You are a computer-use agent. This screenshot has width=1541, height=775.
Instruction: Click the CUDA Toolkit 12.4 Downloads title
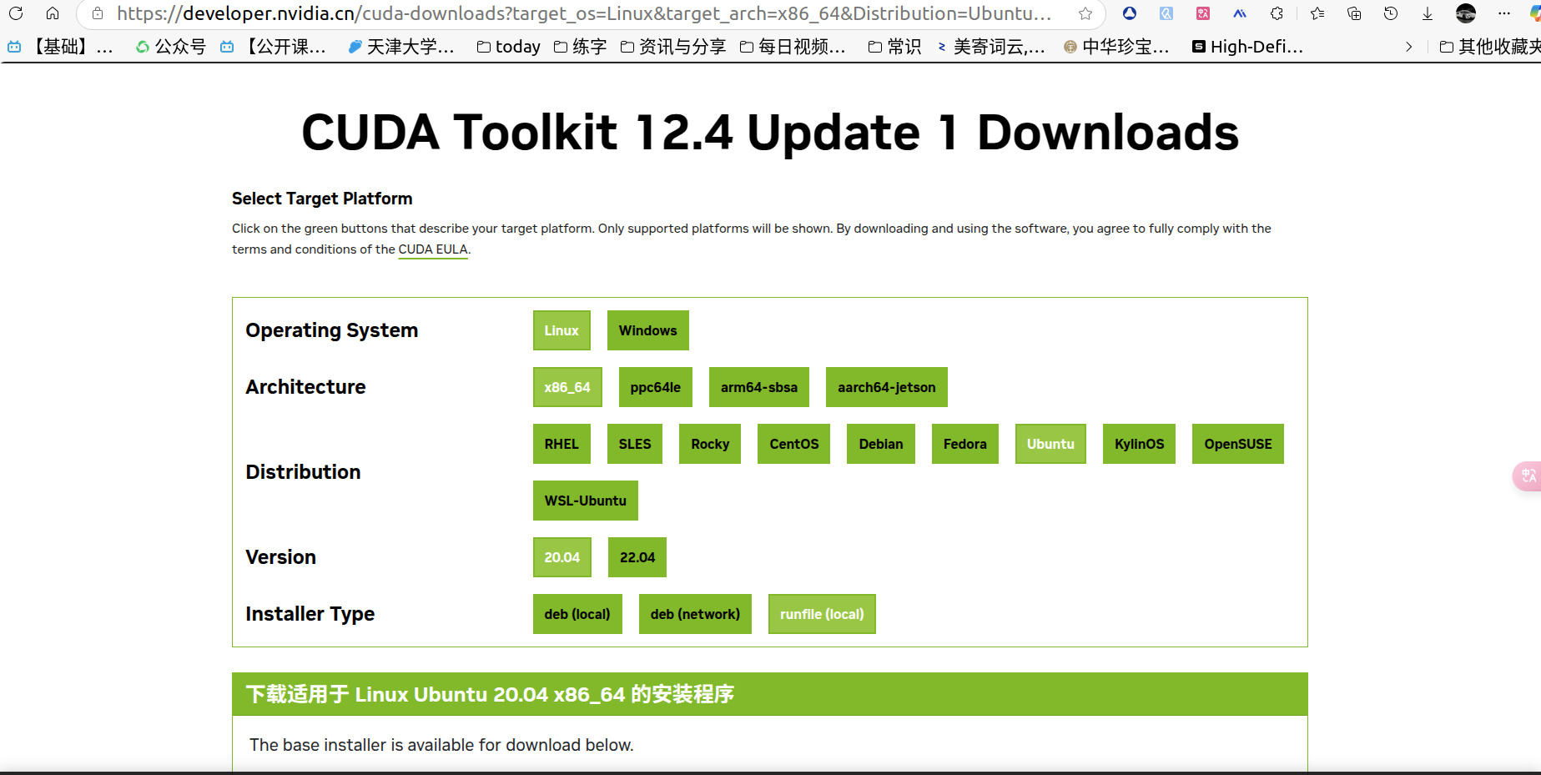(770, 133)
